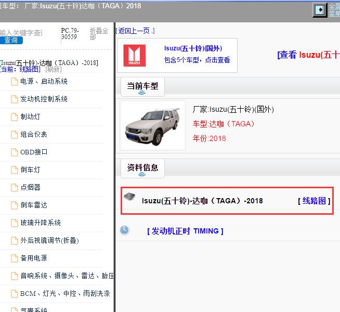This screenshot has height=312, width=340.
Task: Click the 返回上一页 back link
Action: pyautogui.click(x=135, y=31)
